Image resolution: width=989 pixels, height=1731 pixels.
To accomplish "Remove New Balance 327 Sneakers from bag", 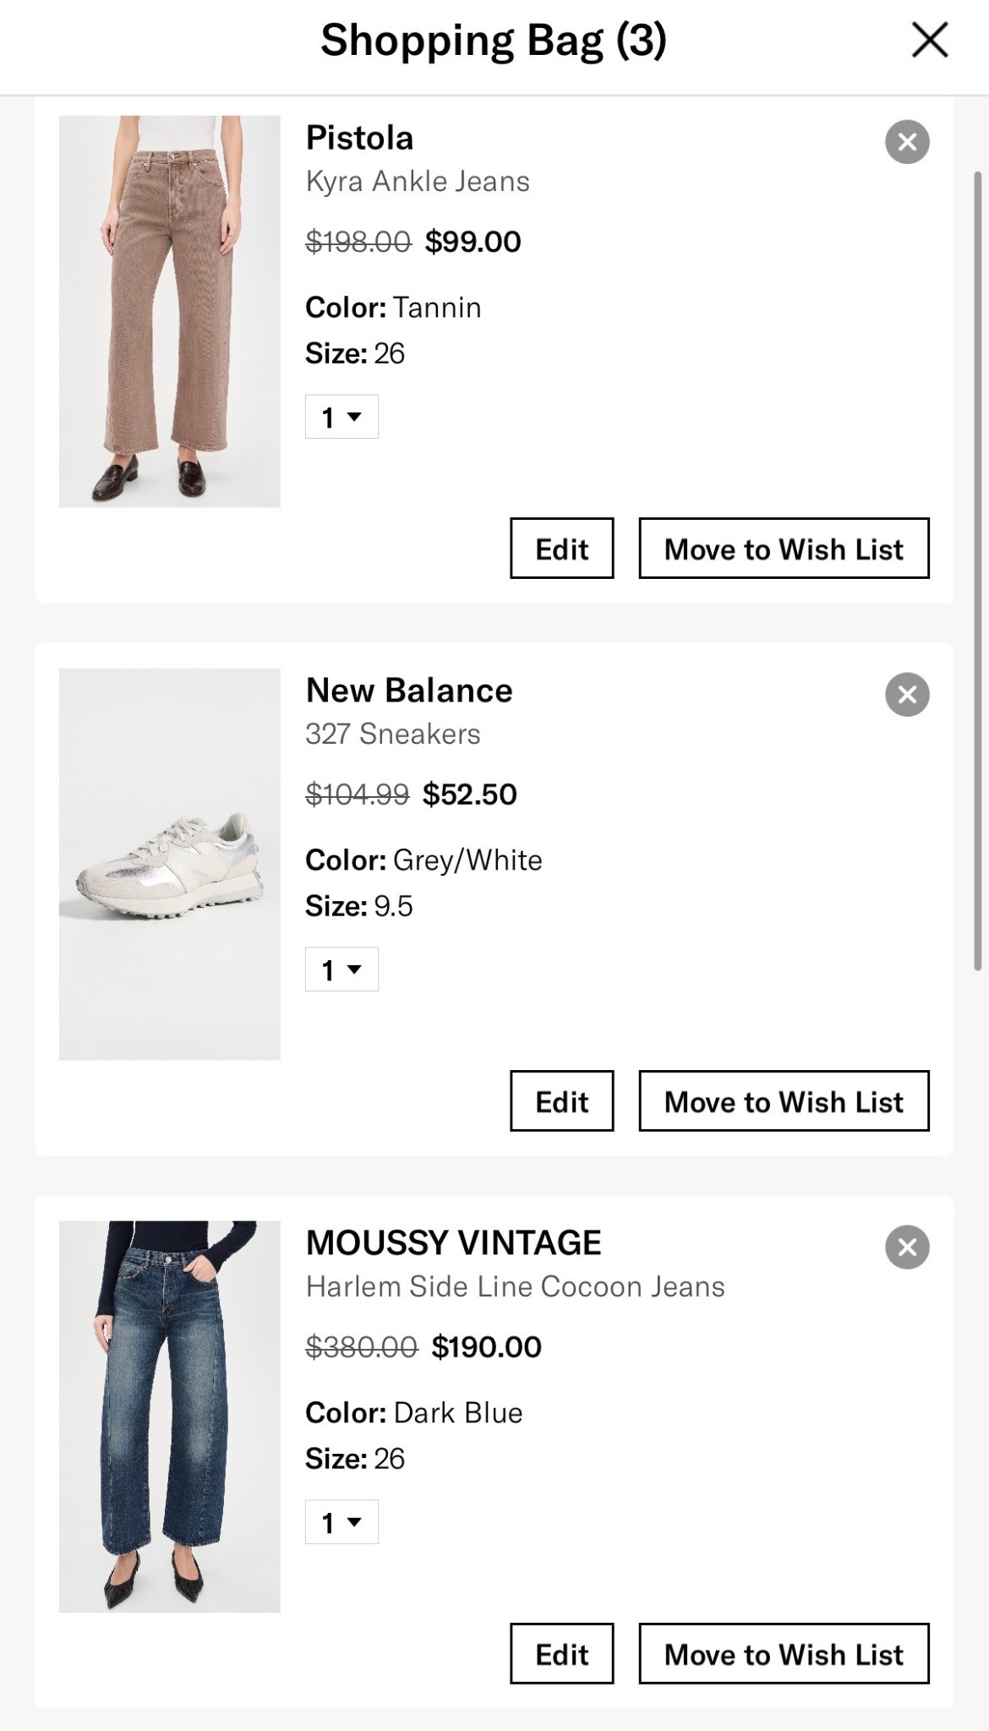I will click(x=907, y=695).
